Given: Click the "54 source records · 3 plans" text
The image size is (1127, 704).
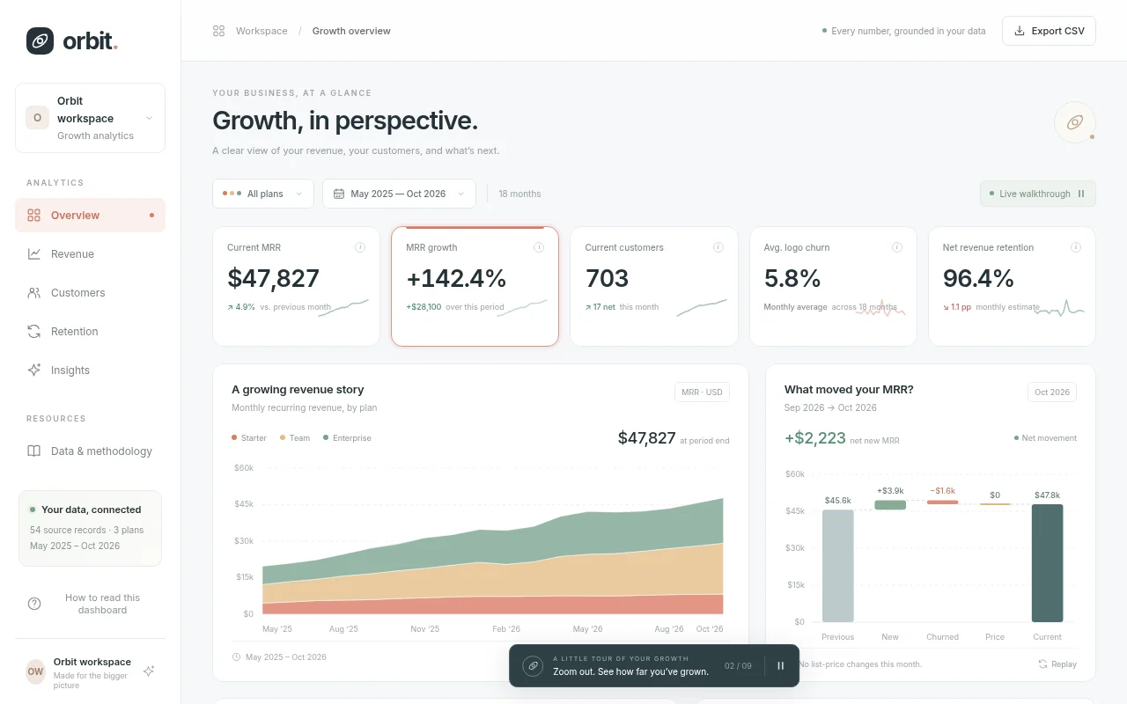Looking at the screenshot, I should 86,530.
